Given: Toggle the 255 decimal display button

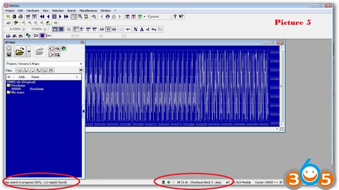Looking at the screenshot, I should click(102, 29).
